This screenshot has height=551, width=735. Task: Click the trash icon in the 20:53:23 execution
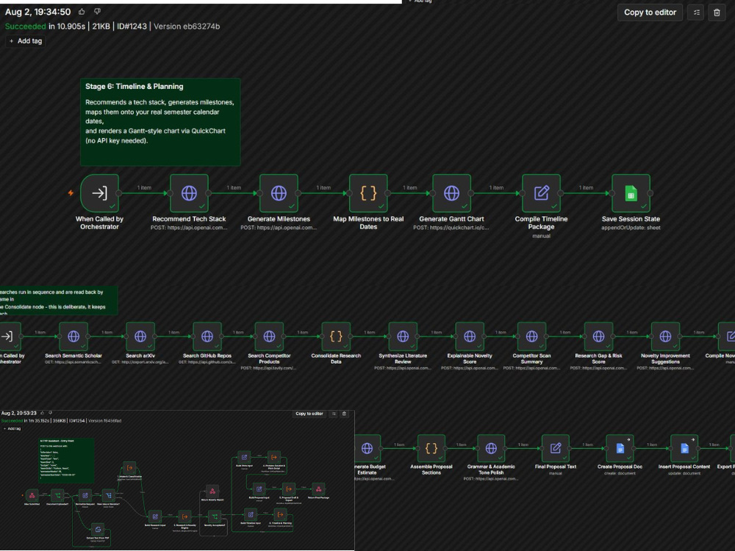(x=344, y=414)
